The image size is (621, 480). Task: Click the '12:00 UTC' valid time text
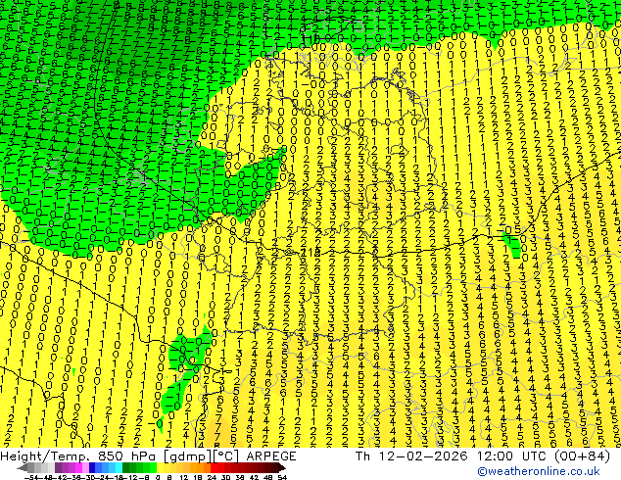click(x=511, y=456)
